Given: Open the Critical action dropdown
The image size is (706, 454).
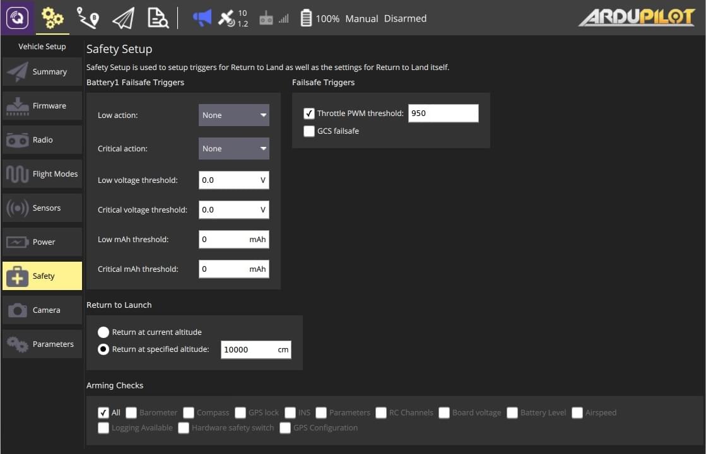Looking at the screenshot, I should [x=234, y=149].
